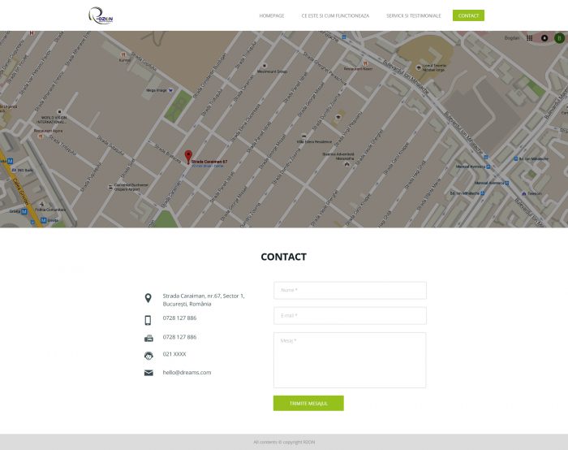Click the red map pin for Strada Caraiman 67

(188, 157)
